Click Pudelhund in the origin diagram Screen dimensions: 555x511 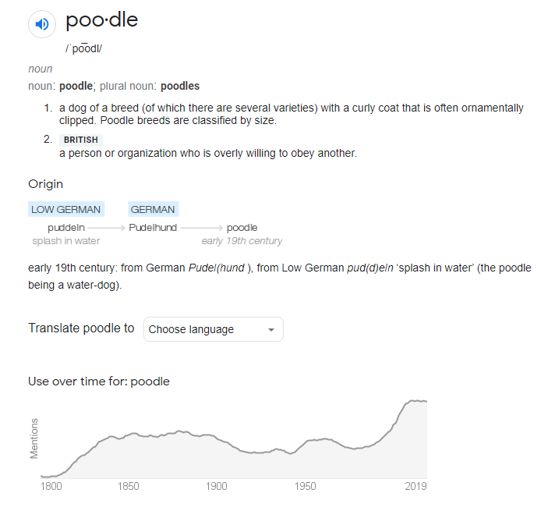click(153, 228)
